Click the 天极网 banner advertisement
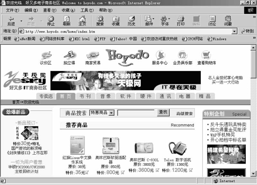This screenshot has height=185, width=257. pyautogui.click(x=126, y=81)
